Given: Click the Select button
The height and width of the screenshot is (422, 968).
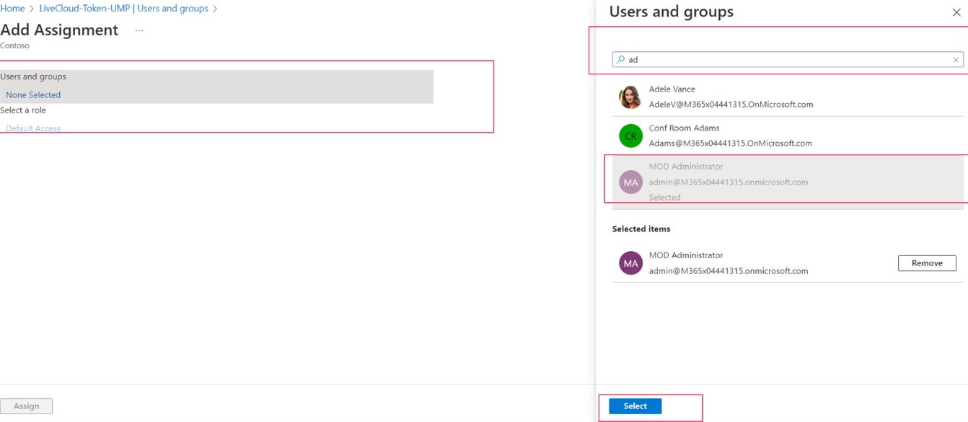Looking at the screenshot, I should click(x=635, y=406).
